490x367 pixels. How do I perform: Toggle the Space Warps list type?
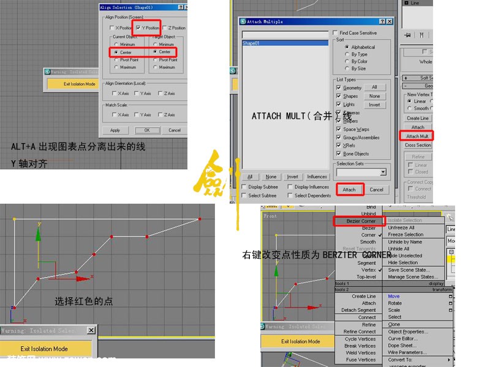coord(339,129)
